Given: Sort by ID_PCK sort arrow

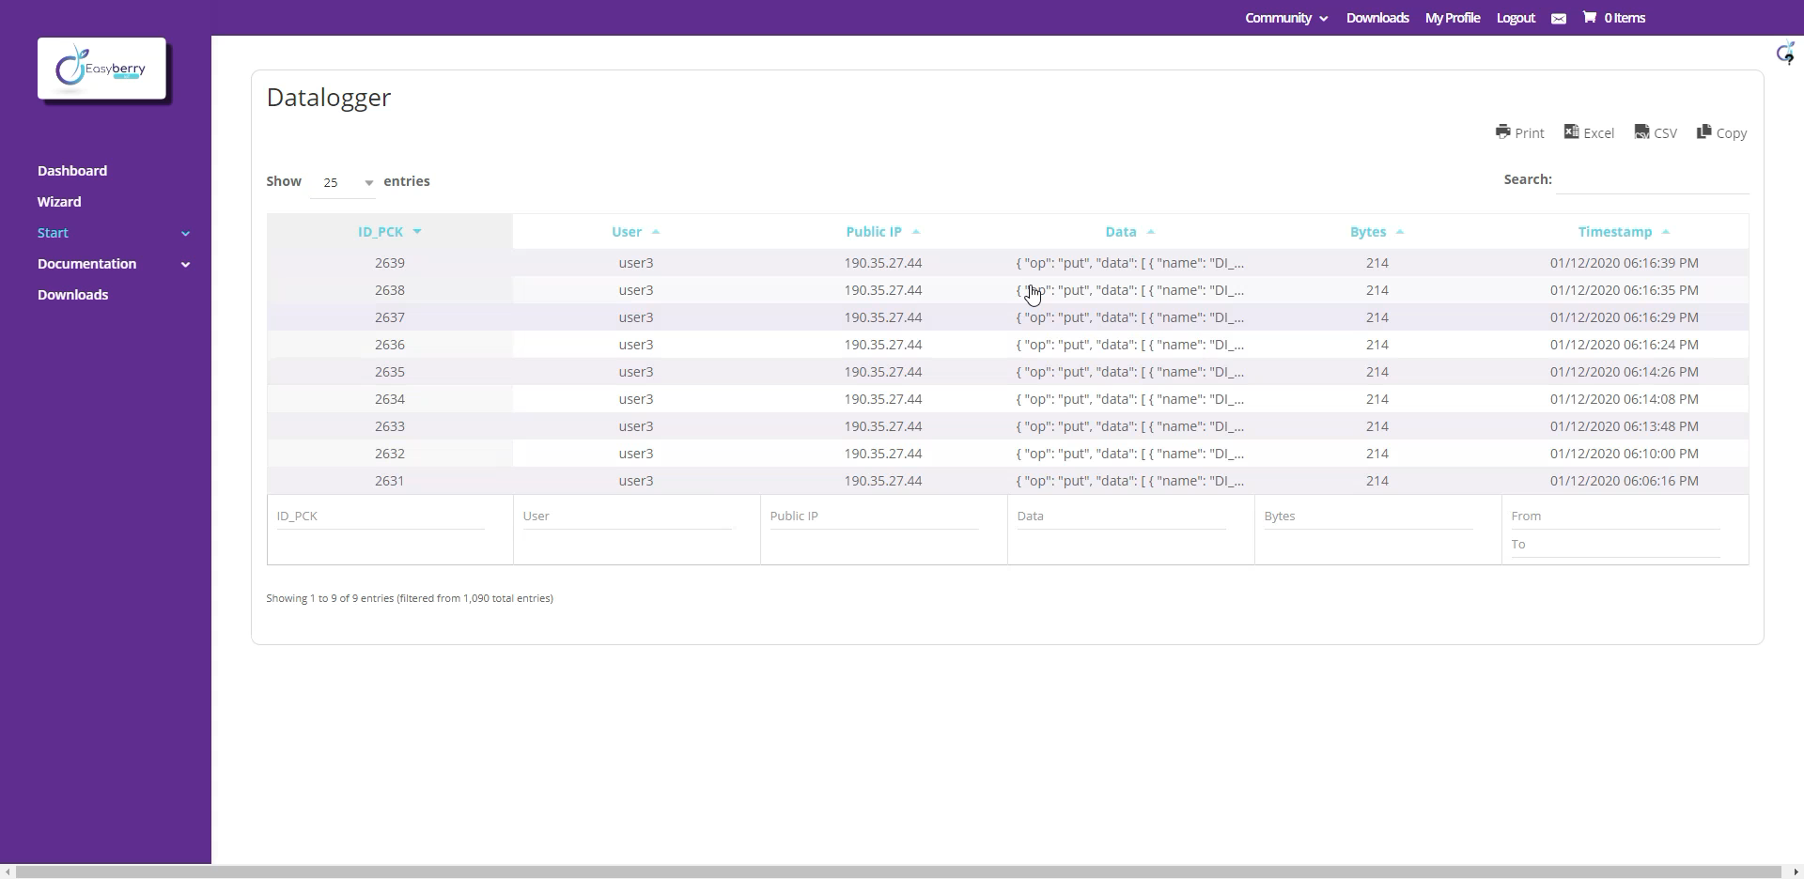Looking at the screenshot, I should [417, 232].
